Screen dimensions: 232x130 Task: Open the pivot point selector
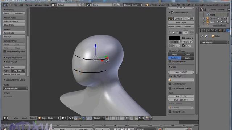tap(71, 118)
